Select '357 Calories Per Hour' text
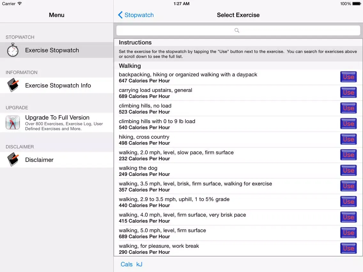This screenshot has width=363, height=272. (144, 190)
